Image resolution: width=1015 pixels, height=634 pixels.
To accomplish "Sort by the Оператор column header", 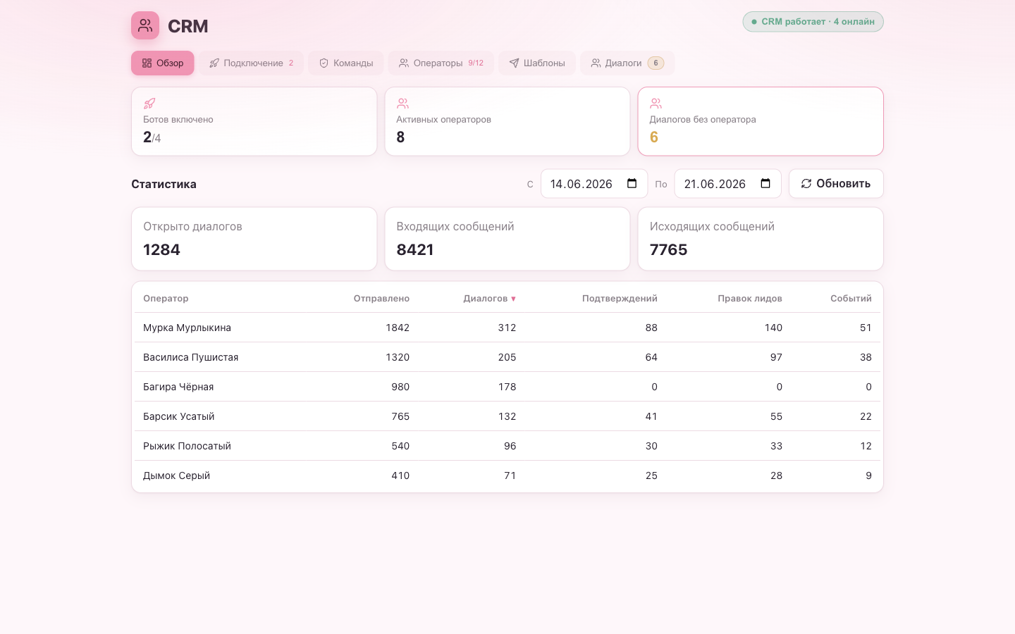I will [166, 299].
